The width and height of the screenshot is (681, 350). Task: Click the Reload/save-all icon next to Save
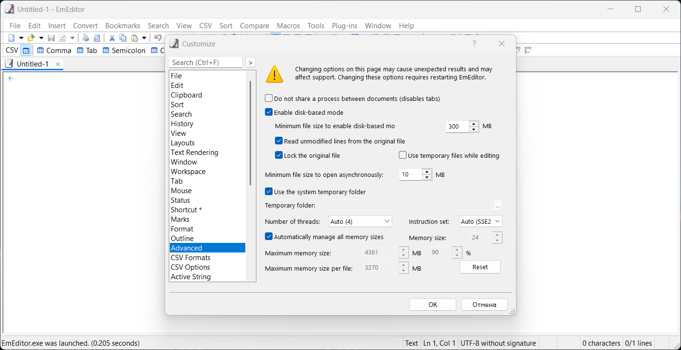[x=62, y=38]
